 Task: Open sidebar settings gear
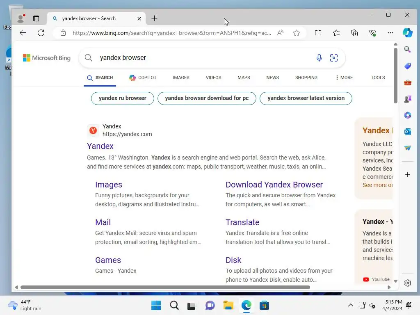point(407,283)
